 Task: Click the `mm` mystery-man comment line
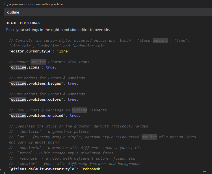click(102, 140)
